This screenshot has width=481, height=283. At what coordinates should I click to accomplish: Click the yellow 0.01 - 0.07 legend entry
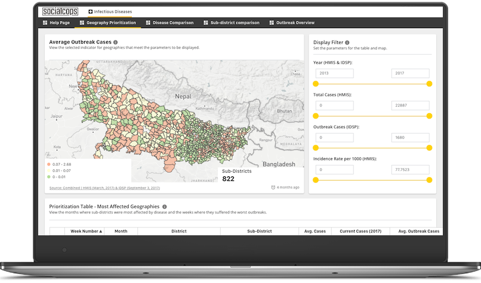click(59, 171)
